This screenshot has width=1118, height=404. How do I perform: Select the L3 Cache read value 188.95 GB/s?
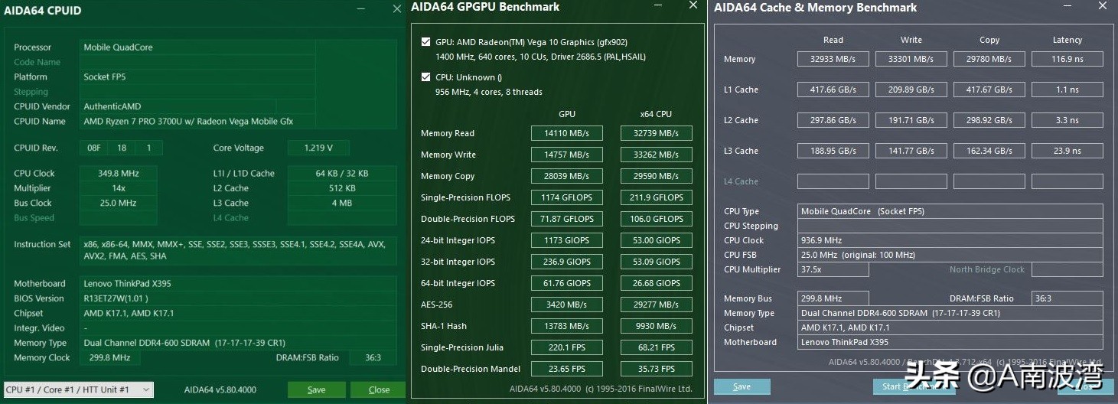click(833, 151)
